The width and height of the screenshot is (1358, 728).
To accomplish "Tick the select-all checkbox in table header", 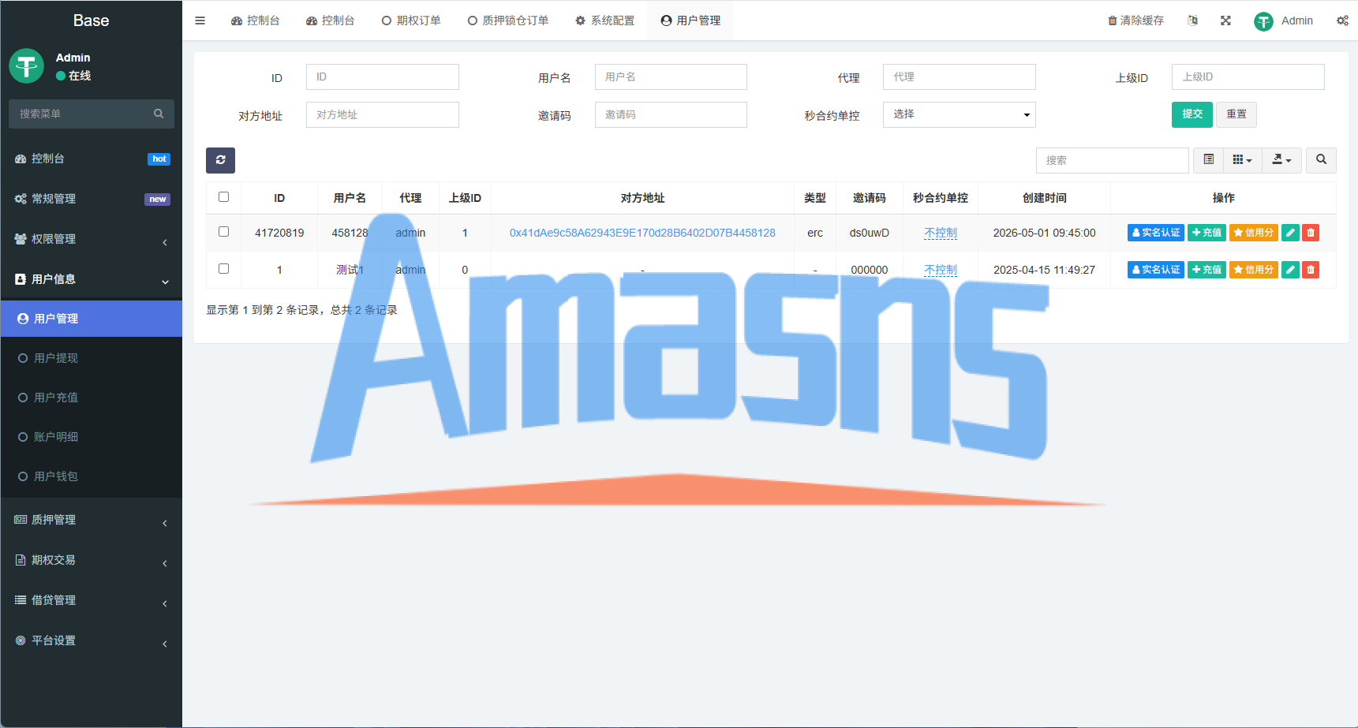I will (223, 197).
